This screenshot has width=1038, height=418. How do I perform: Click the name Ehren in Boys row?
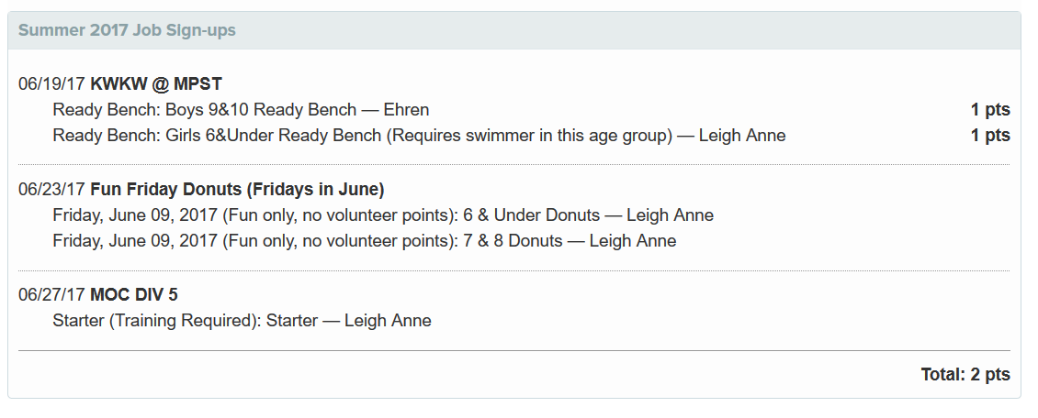tap(406, 110)
